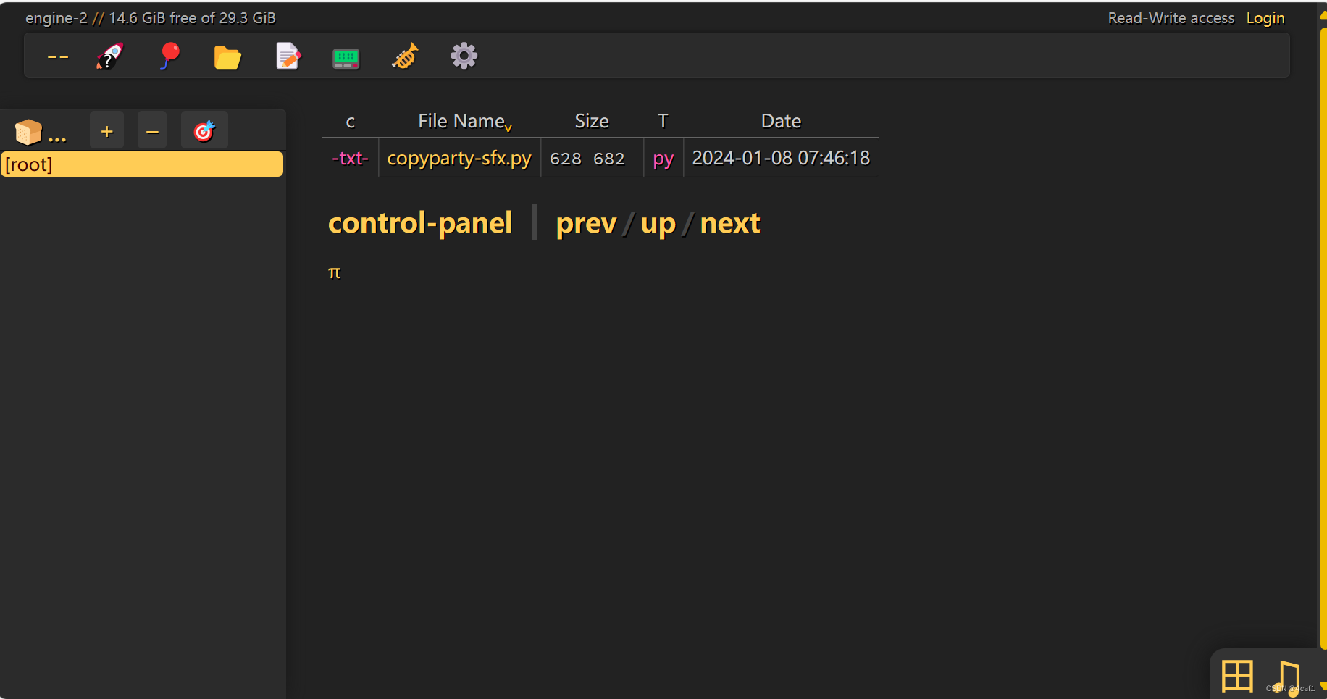The height and width of the screenshot is (699, 1327).
Task: Click the bread loaf icon above the tree
Action: click(x=27, y=130)
